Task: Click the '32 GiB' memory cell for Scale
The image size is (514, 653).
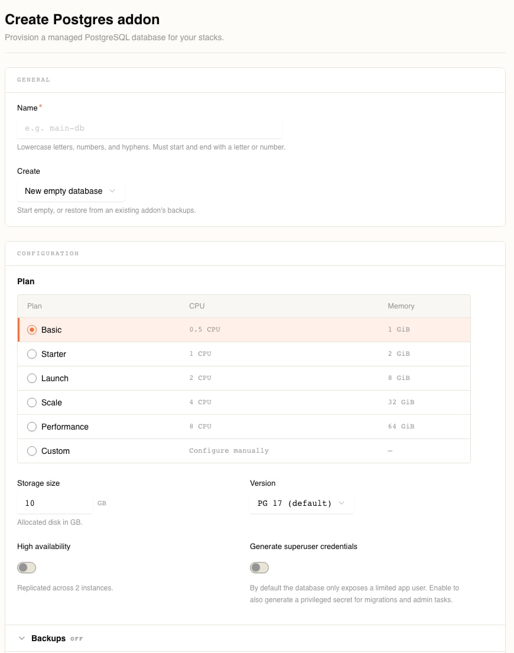Action: [401, 402]
